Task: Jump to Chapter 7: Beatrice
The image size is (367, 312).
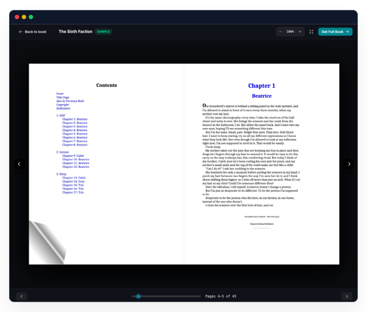Action: point(75,141)
